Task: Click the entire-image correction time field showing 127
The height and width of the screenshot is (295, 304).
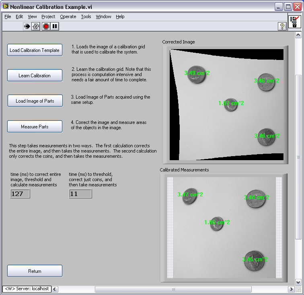Action: tap(20, 194)
